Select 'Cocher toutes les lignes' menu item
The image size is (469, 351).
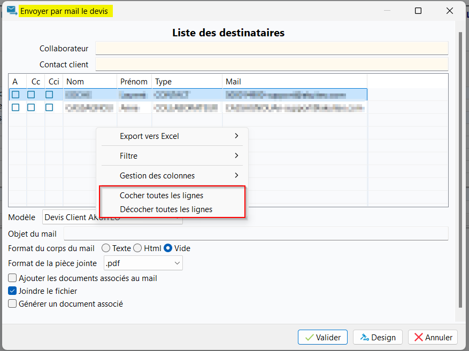pos(162,196)
